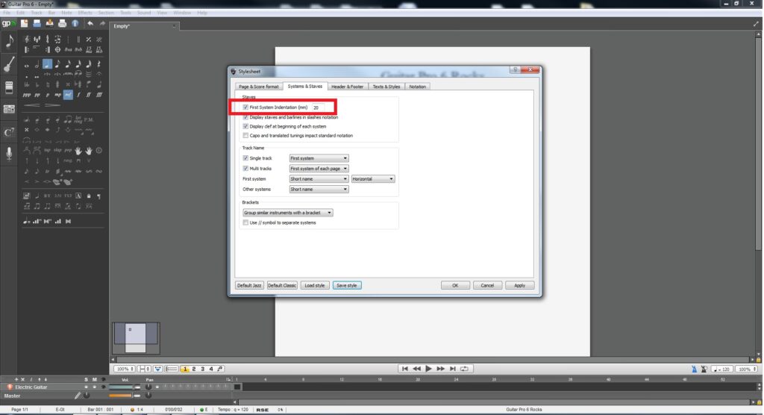Apply the ppp dynamic

pos(26,95)
